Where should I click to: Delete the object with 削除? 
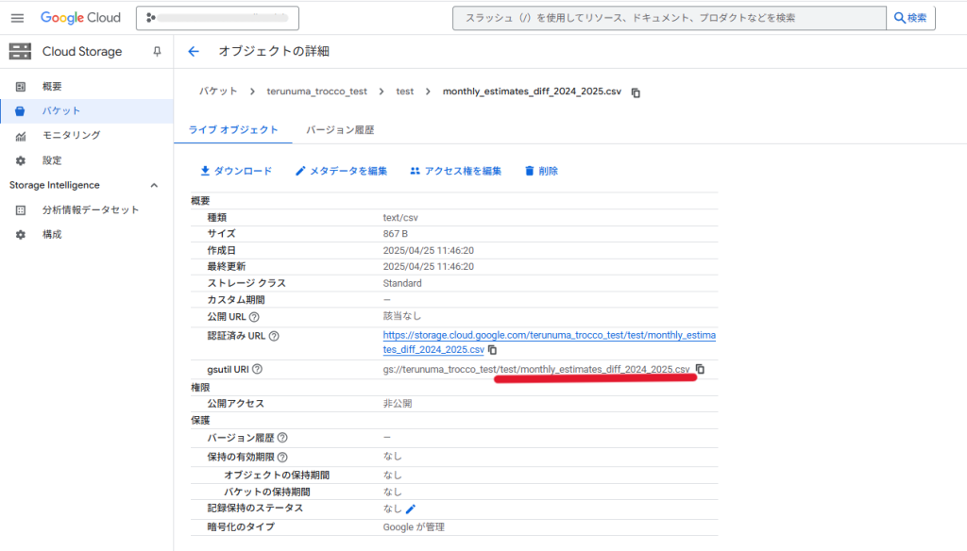pos(541,171)
